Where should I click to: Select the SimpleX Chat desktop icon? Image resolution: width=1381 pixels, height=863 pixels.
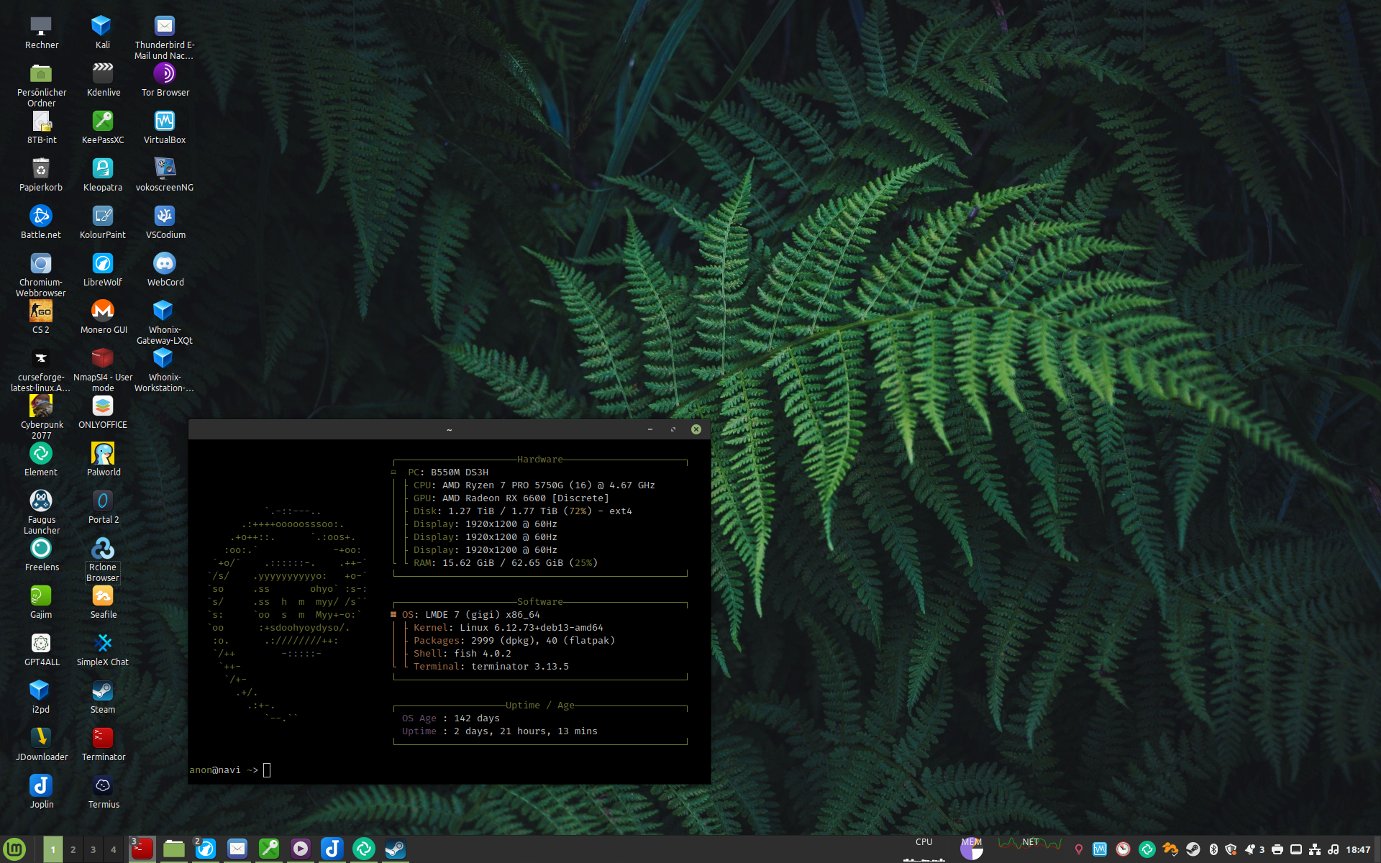coord(103,643)
